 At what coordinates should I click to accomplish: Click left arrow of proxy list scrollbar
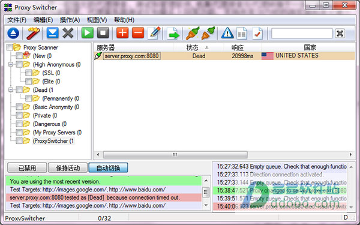98,155
